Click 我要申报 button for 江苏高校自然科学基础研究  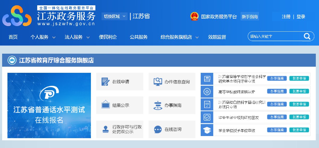pos(299,104)
